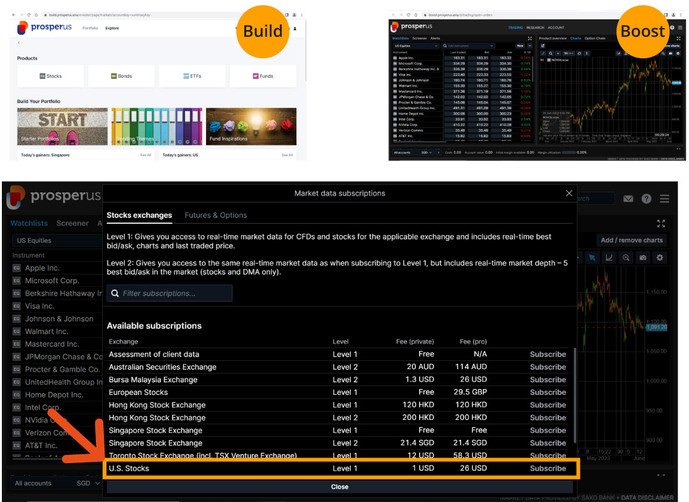Subscribe to U.S. Stocks Level 1
The height and width of the screenshot is (502, 689).
(x=548, y=469)
